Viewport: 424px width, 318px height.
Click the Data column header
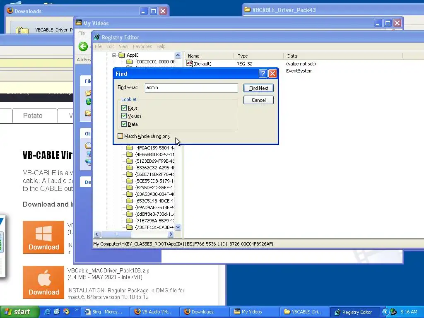click(x=343, y=56)
